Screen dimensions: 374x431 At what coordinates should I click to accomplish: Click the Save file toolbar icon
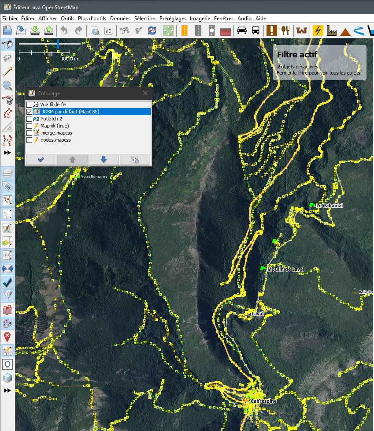pos(21,30)
